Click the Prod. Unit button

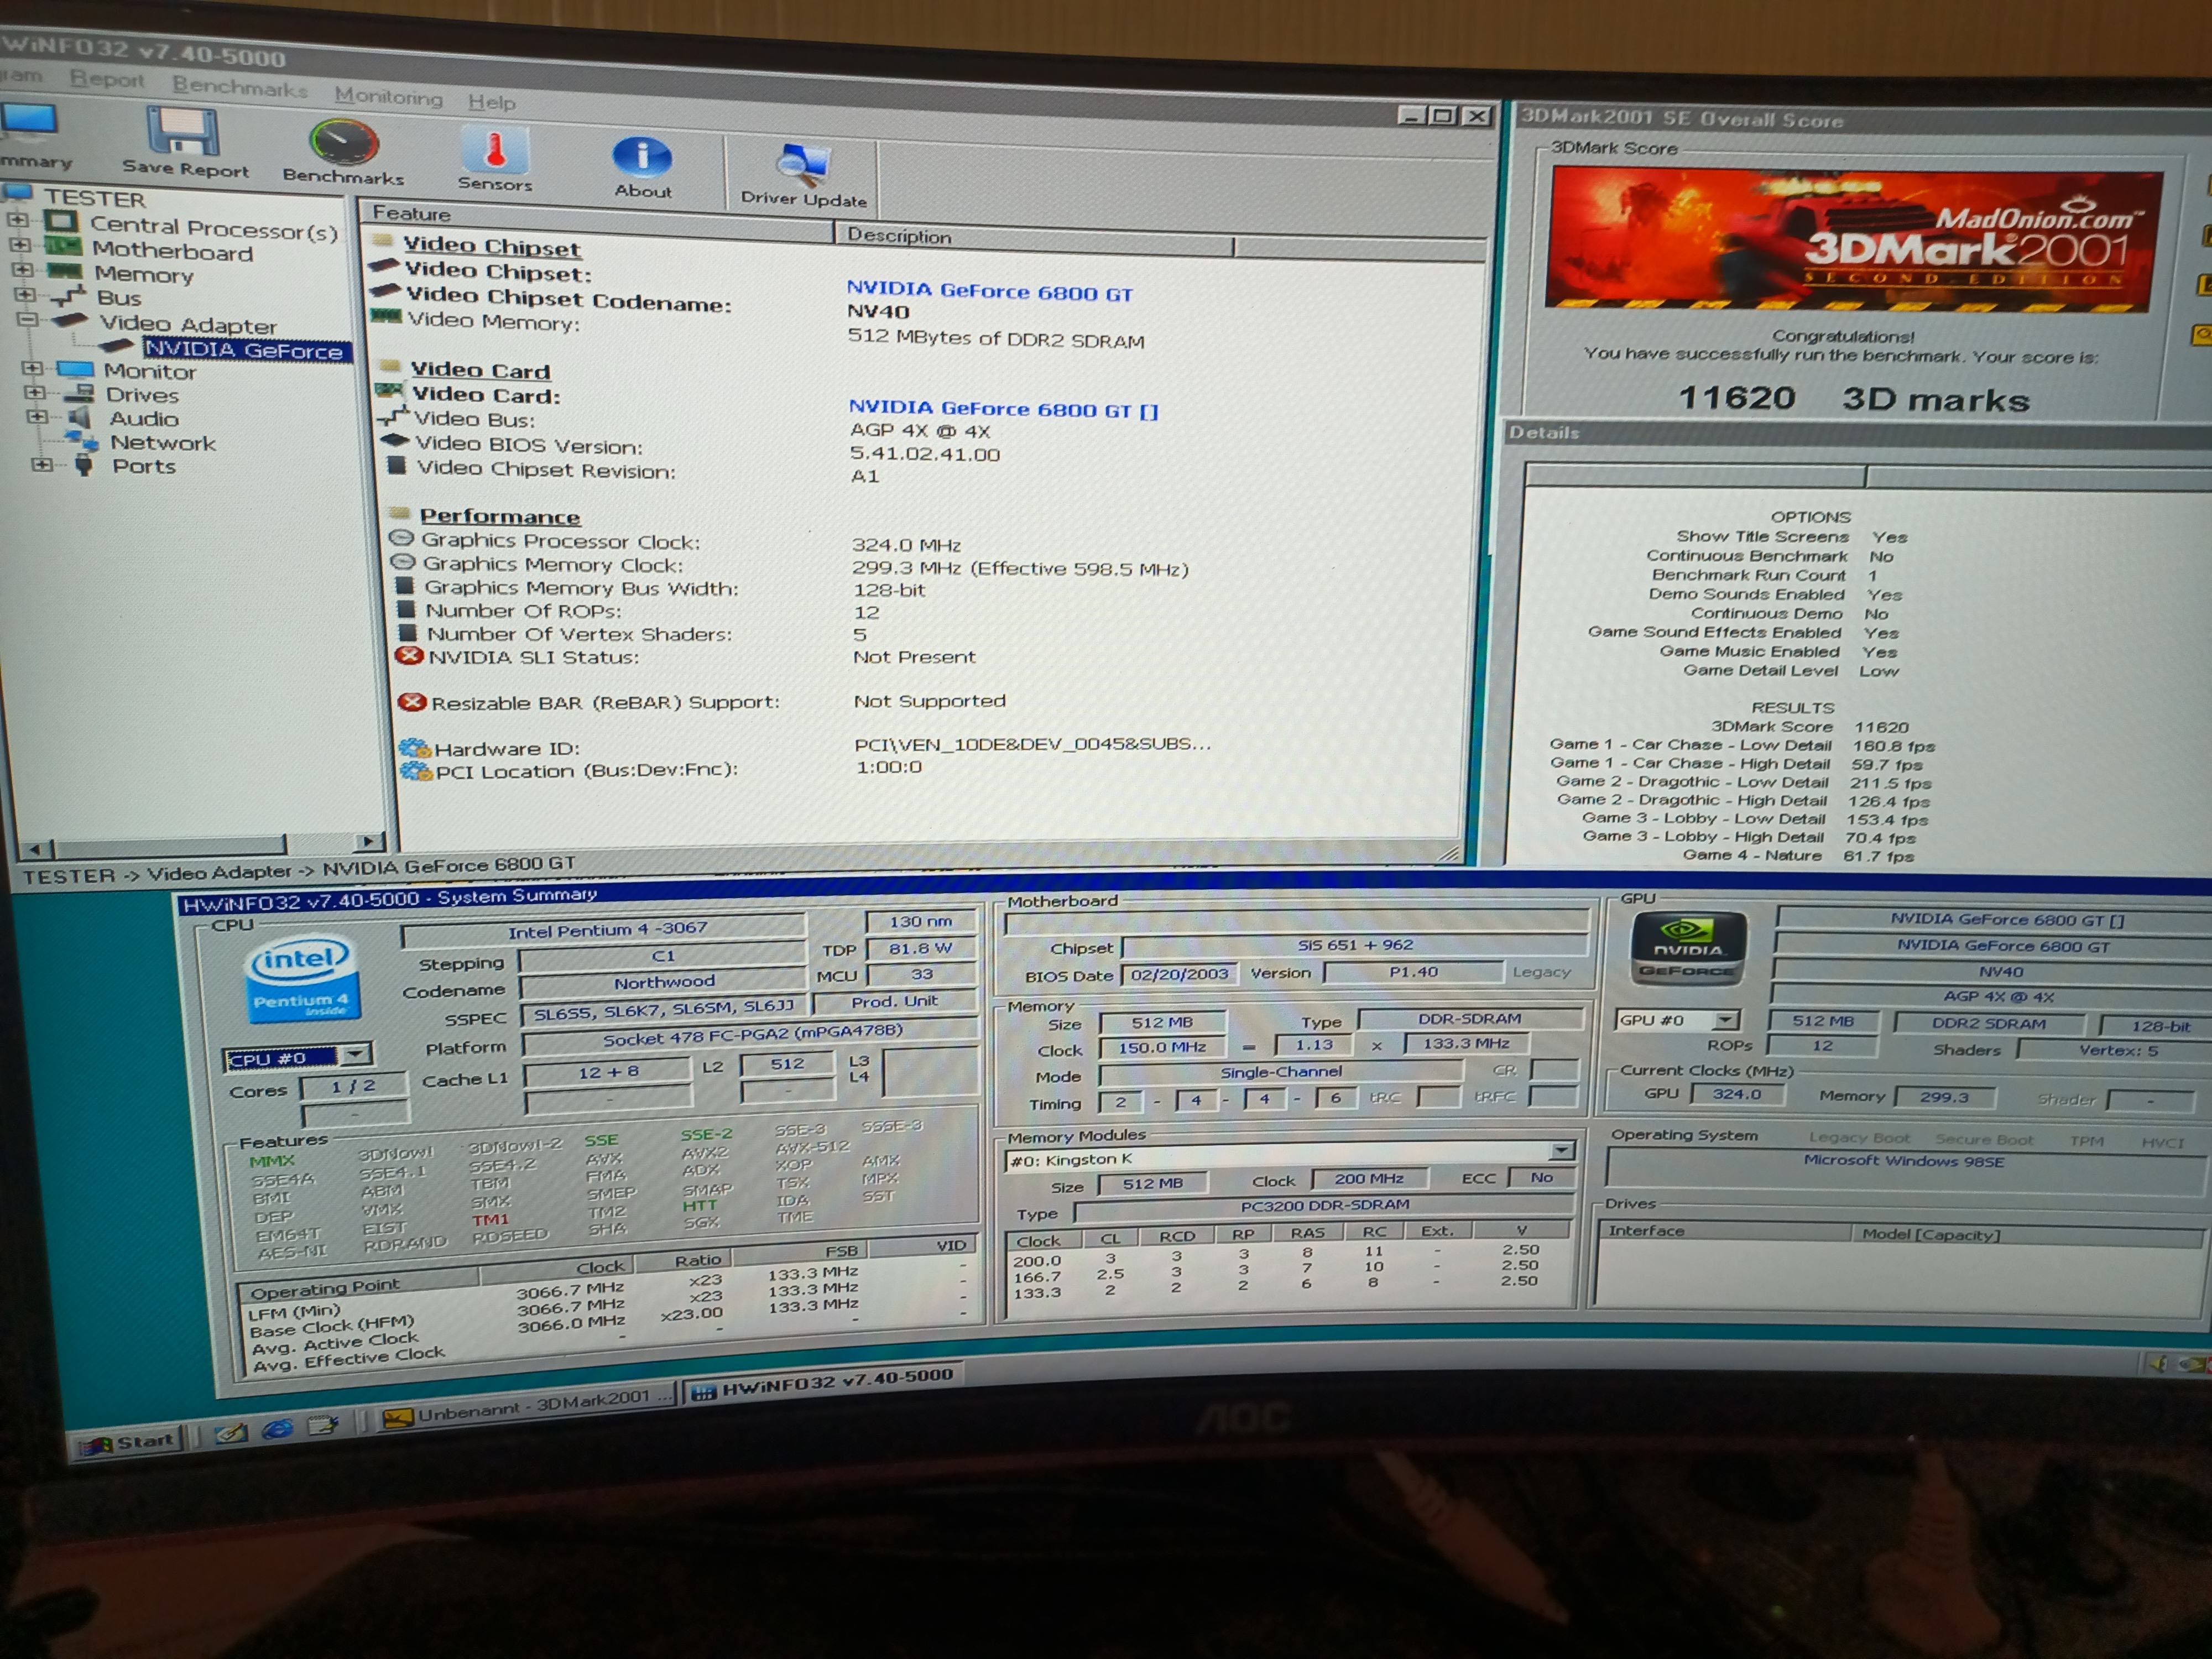[894, 1002]
